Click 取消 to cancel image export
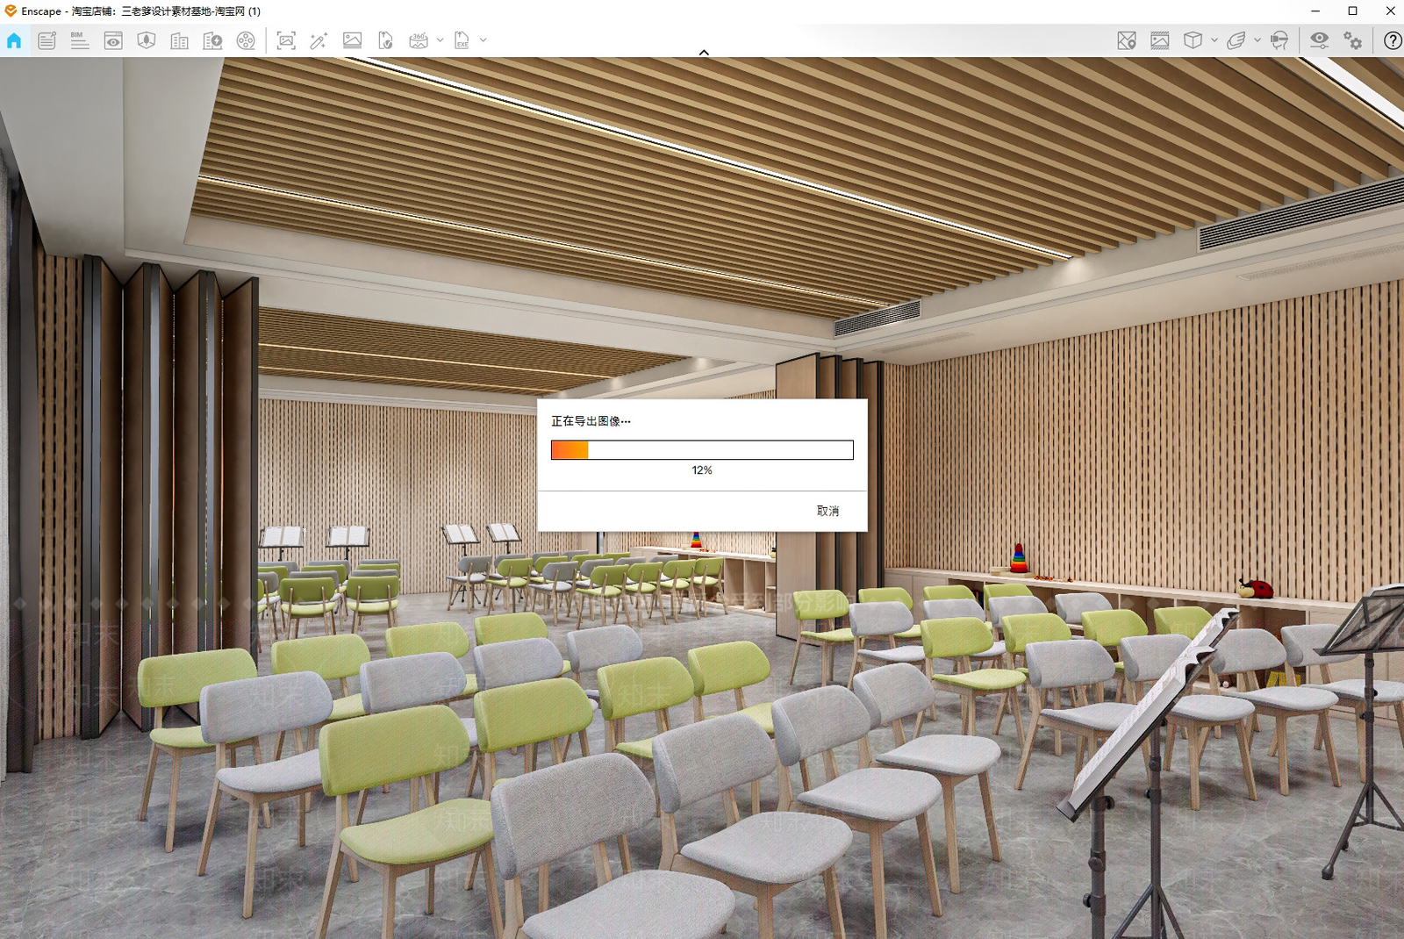The image size is (1404, 939). 827,511
